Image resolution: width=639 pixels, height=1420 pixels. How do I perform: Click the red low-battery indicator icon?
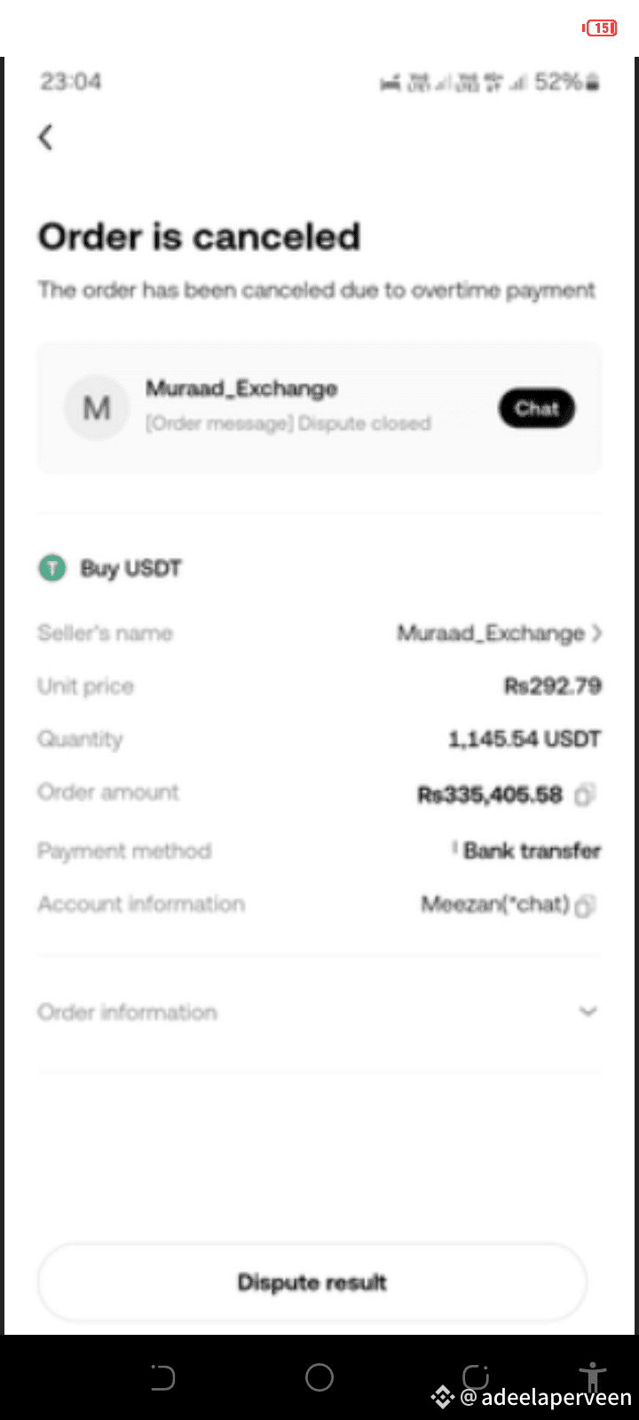(x=601, y=28)
